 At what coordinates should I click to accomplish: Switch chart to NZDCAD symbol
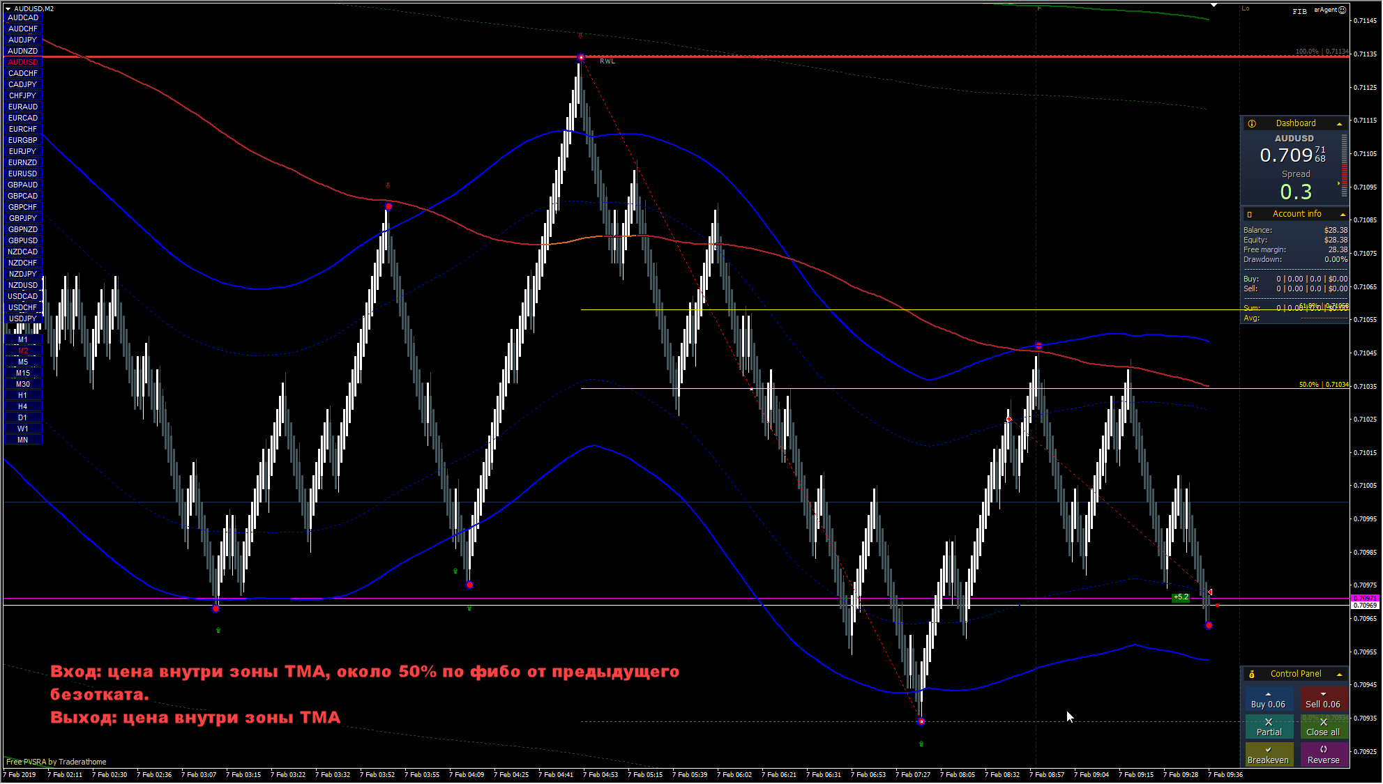click(x=23, y=252)
